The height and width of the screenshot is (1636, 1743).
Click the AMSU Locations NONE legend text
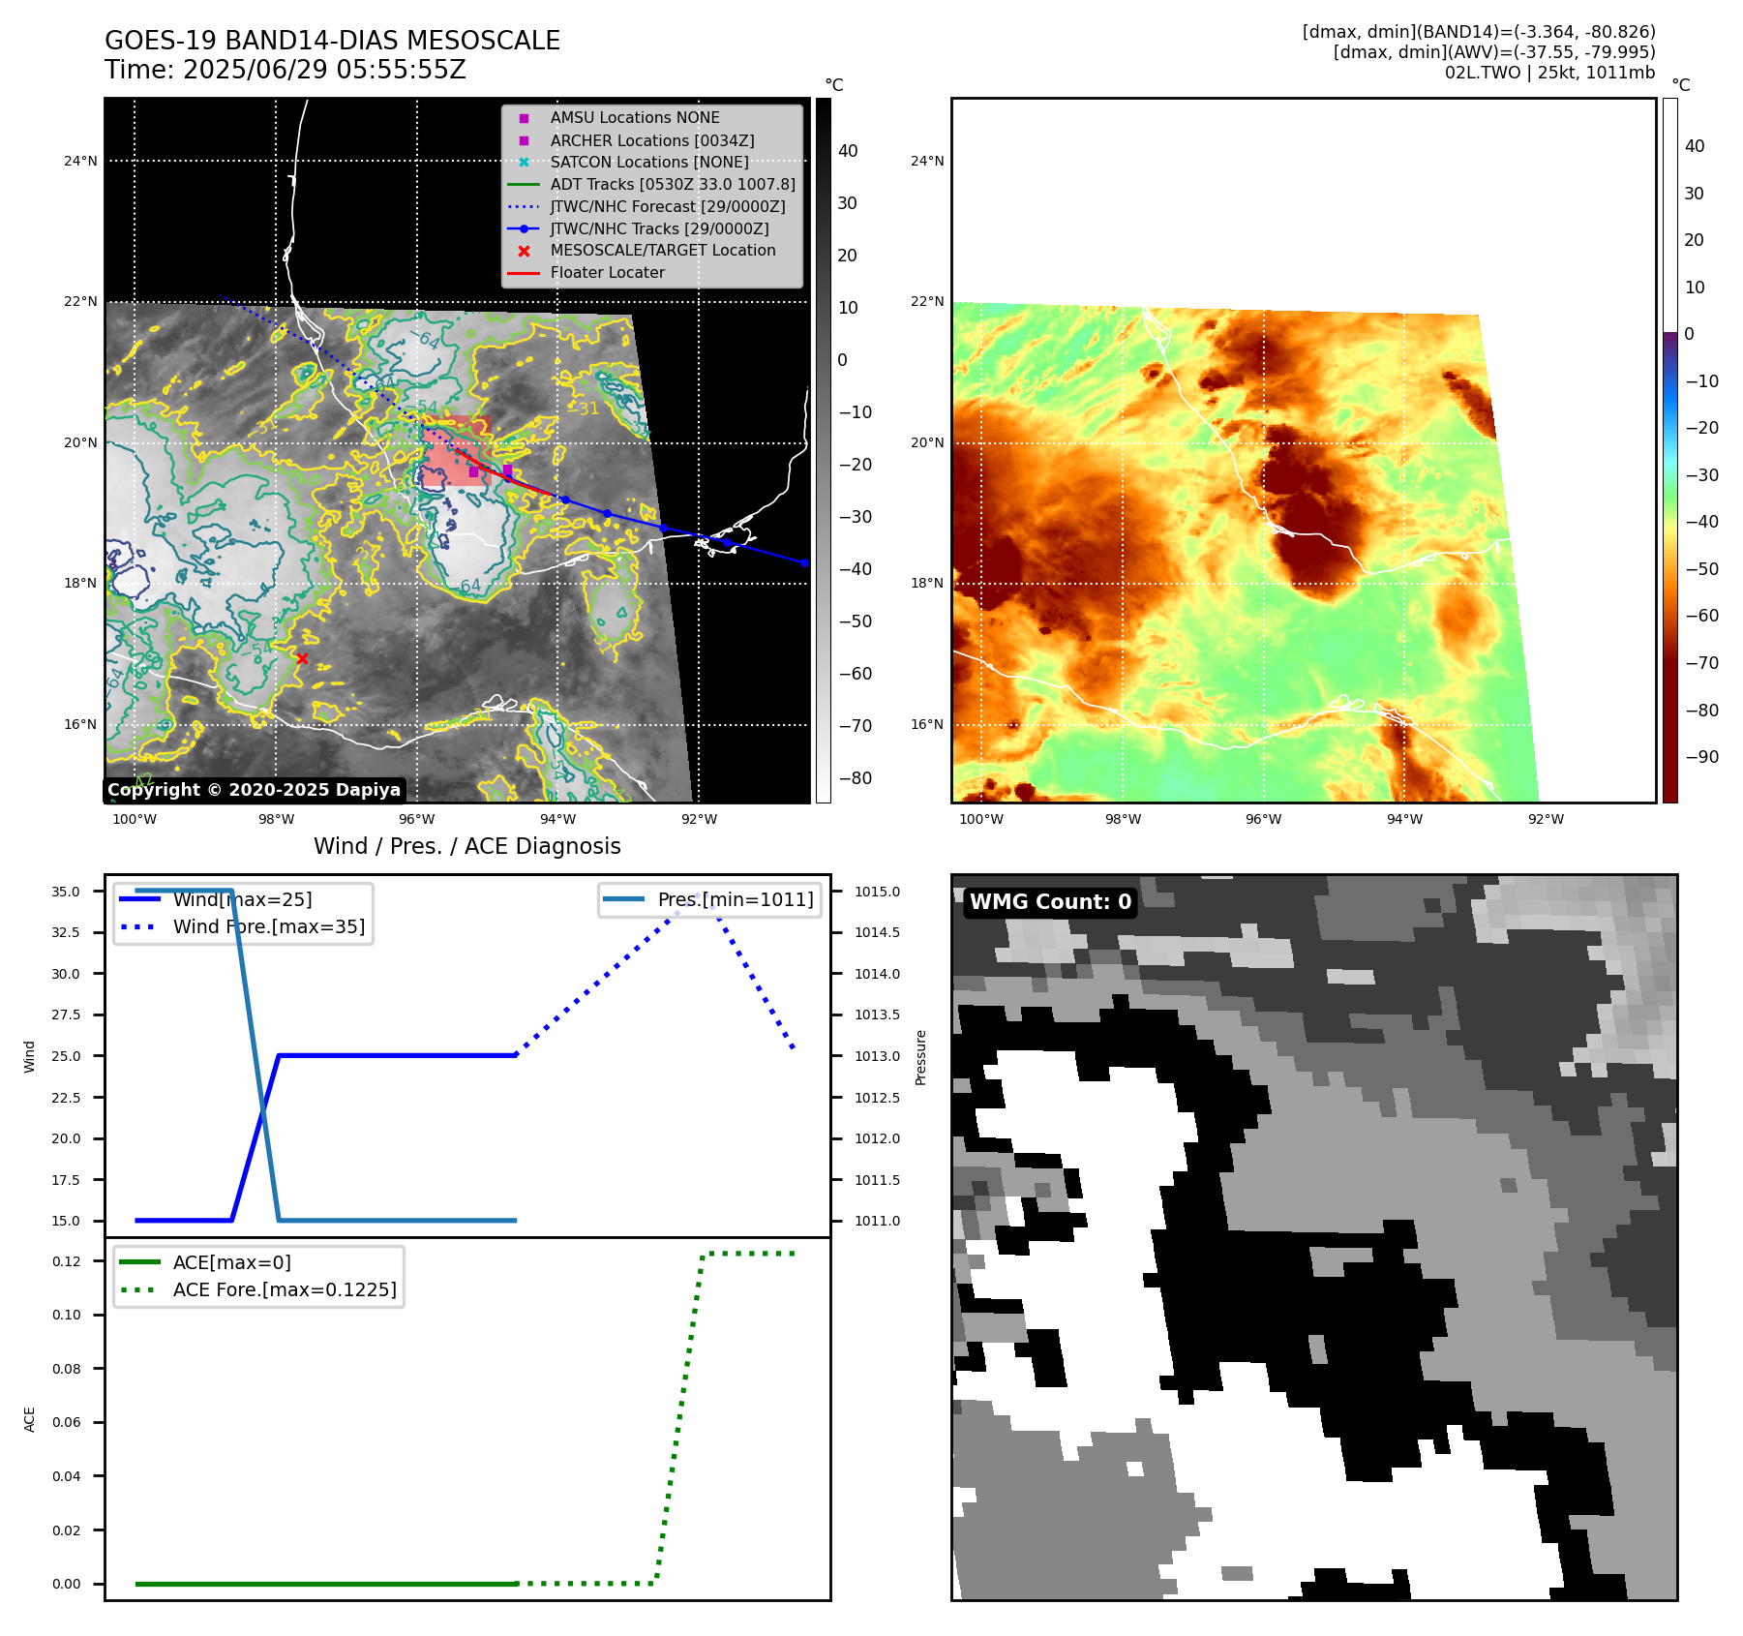[x=635, y=118]
